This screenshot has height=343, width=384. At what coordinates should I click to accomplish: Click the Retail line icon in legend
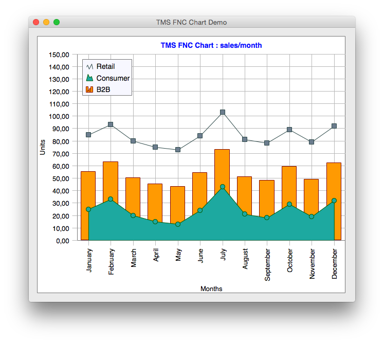[x=89, y=66]
